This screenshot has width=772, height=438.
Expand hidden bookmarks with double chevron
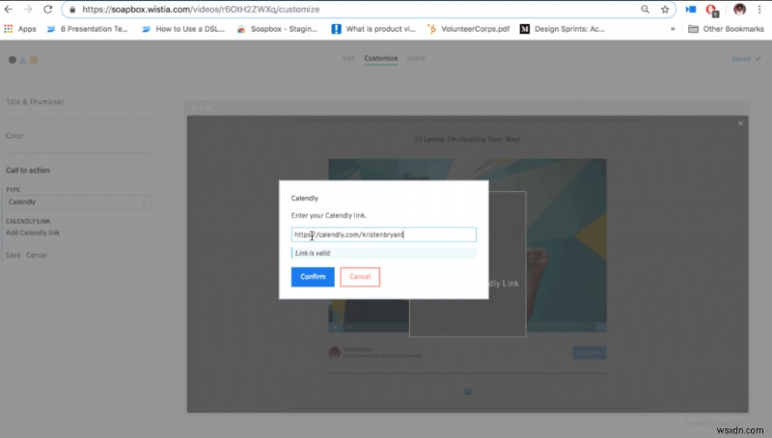point(673,29)
